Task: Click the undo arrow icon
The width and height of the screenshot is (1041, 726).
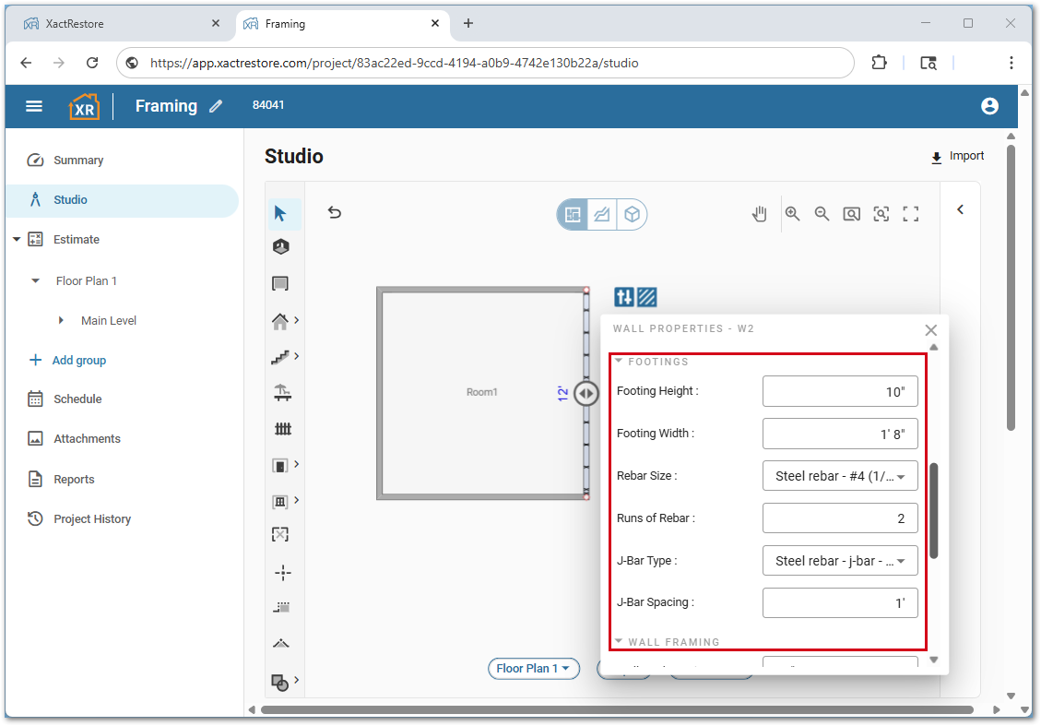Action: 335,213
